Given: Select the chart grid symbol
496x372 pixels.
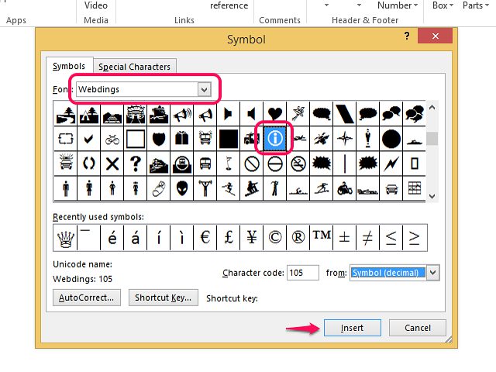Looking at the screenshot, I should coord(415,188).
